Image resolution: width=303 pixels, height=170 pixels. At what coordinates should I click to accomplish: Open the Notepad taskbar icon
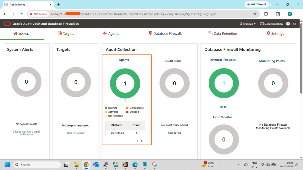tap(145, 165)
